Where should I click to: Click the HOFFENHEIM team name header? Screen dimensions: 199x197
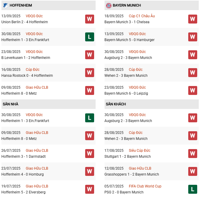tap(21, 5)
